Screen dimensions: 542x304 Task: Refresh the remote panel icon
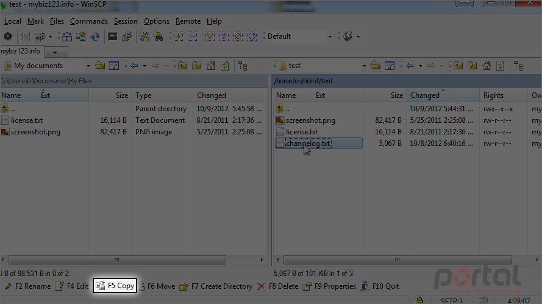500,66
